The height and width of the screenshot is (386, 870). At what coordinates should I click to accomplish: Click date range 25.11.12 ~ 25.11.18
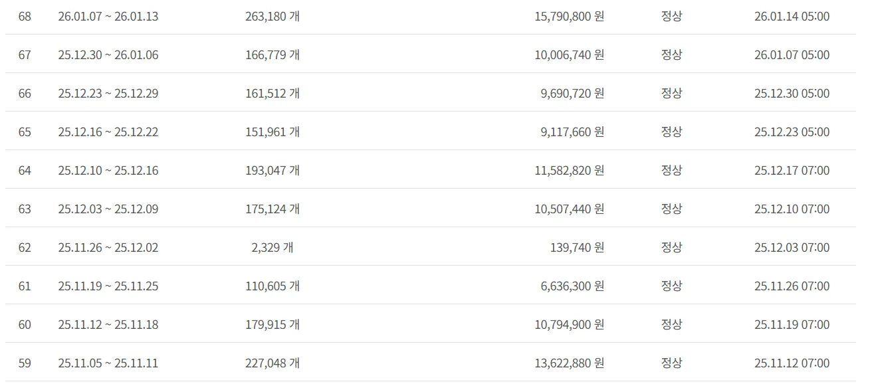[x=108, y=325]
